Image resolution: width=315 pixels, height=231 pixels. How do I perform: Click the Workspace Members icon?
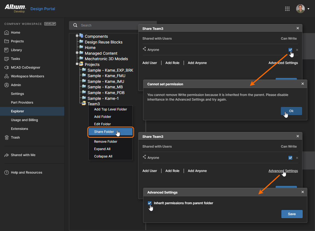[7, 76]
